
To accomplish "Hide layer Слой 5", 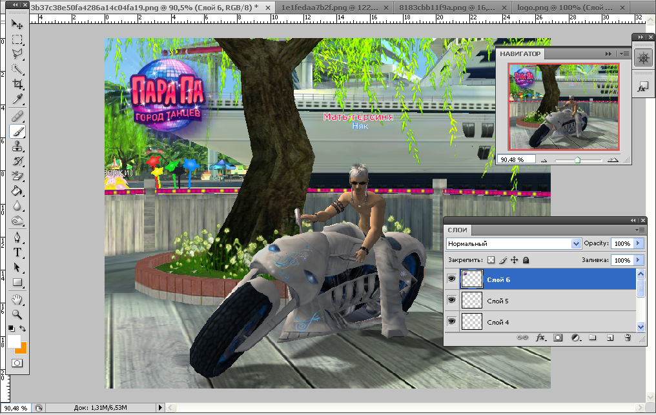I will pyautogui.click(x=451, y=300).
